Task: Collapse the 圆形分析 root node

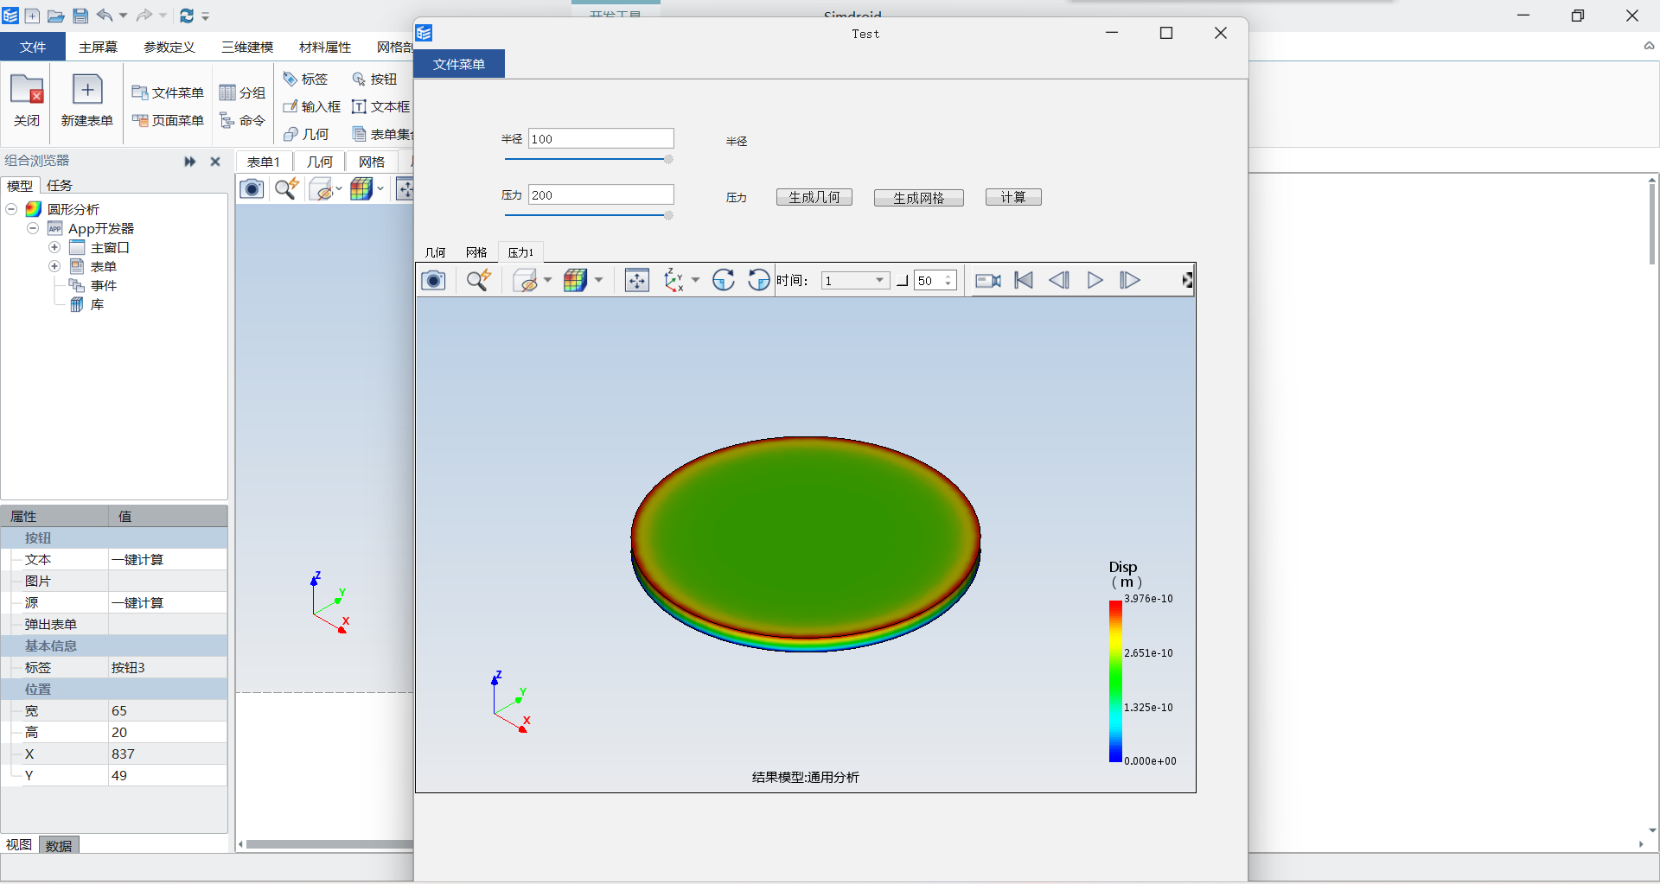Action: click(12, 209)
